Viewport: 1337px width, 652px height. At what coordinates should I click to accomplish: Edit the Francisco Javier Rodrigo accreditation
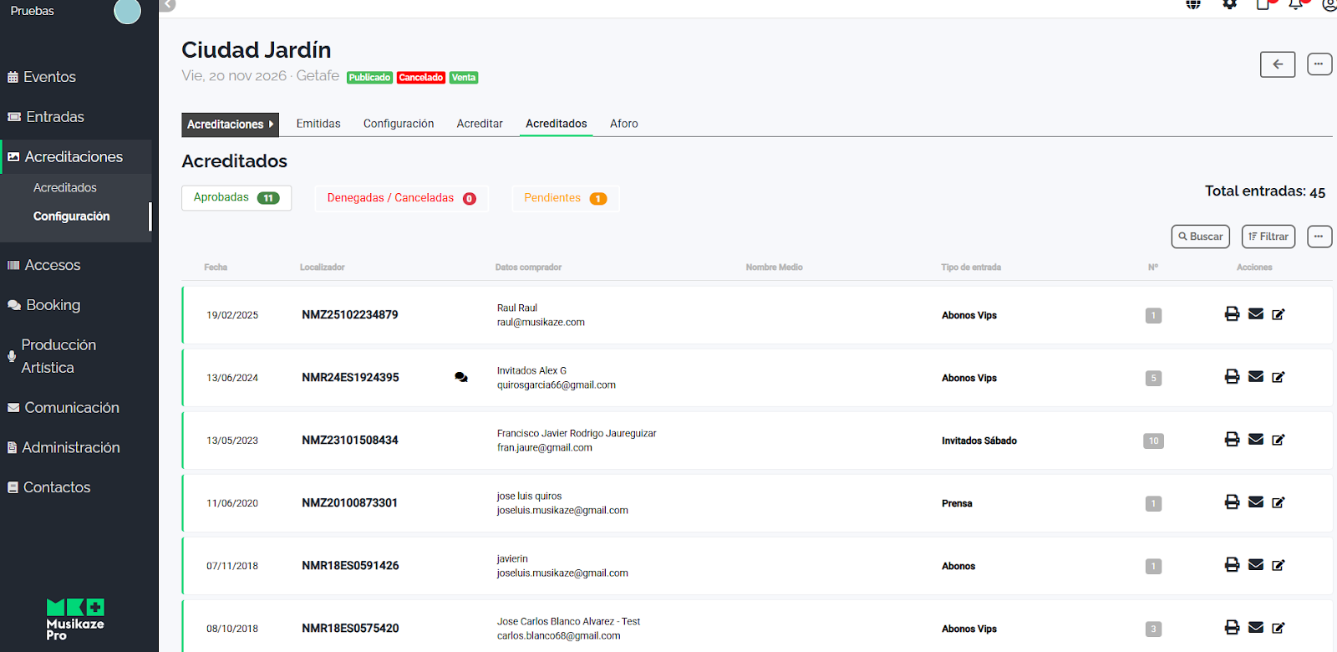(x=1278, y=440)
